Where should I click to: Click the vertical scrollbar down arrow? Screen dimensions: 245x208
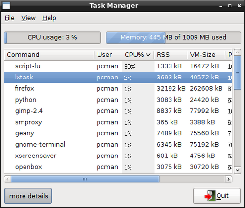coord(237,170)
